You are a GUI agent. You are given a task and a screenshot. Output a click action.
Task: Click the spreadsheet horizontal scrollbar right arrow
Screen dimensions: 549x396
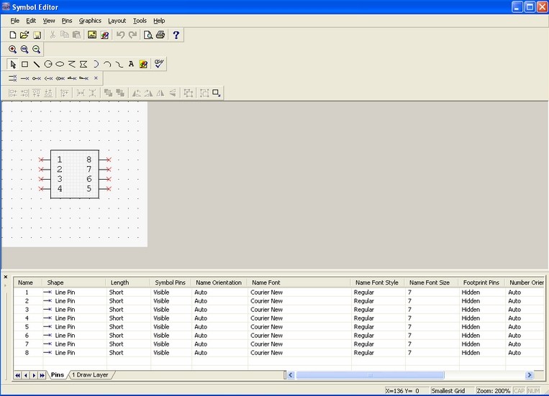coord(530,375)
